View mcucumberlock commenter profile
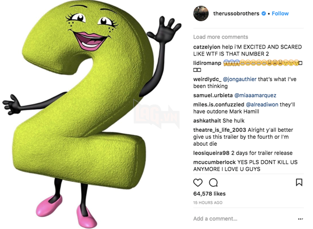 [215, 162]
